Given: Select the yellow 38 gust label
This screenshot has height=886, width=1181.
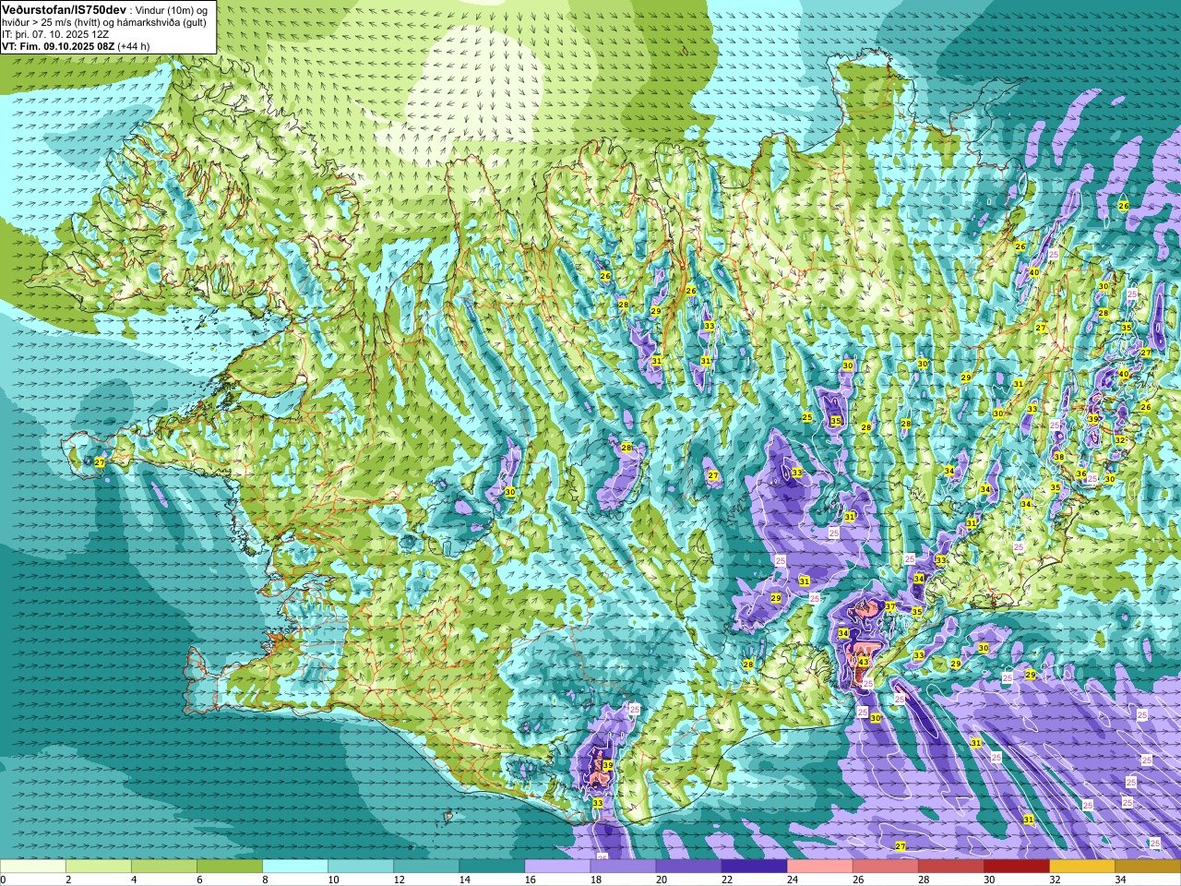Looking at the screenshot, I should [x=1059, y=457].
